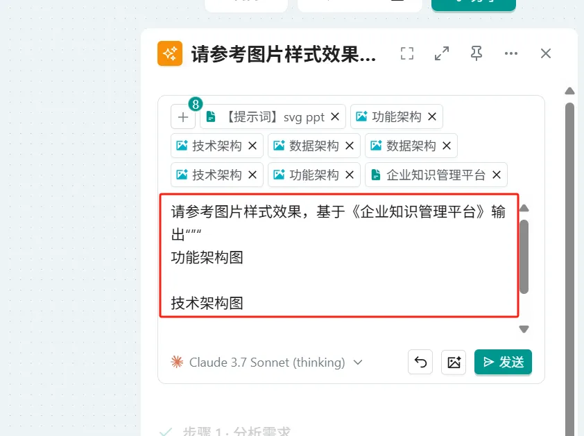The image size is (584, 436).
Task: Remove the first 功能架构 image attachment
Action: [x=432, y=117]
